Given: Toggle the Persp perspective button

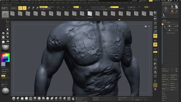Looking at the screenshot, I should pyautogui.click(x=155, y=36).
